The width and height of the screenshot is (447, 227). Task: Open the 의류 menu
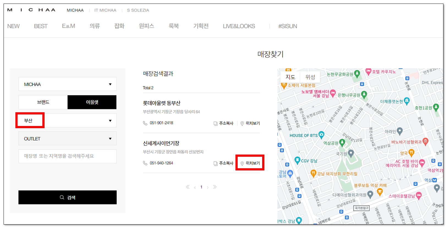click(x=95, y=26)
